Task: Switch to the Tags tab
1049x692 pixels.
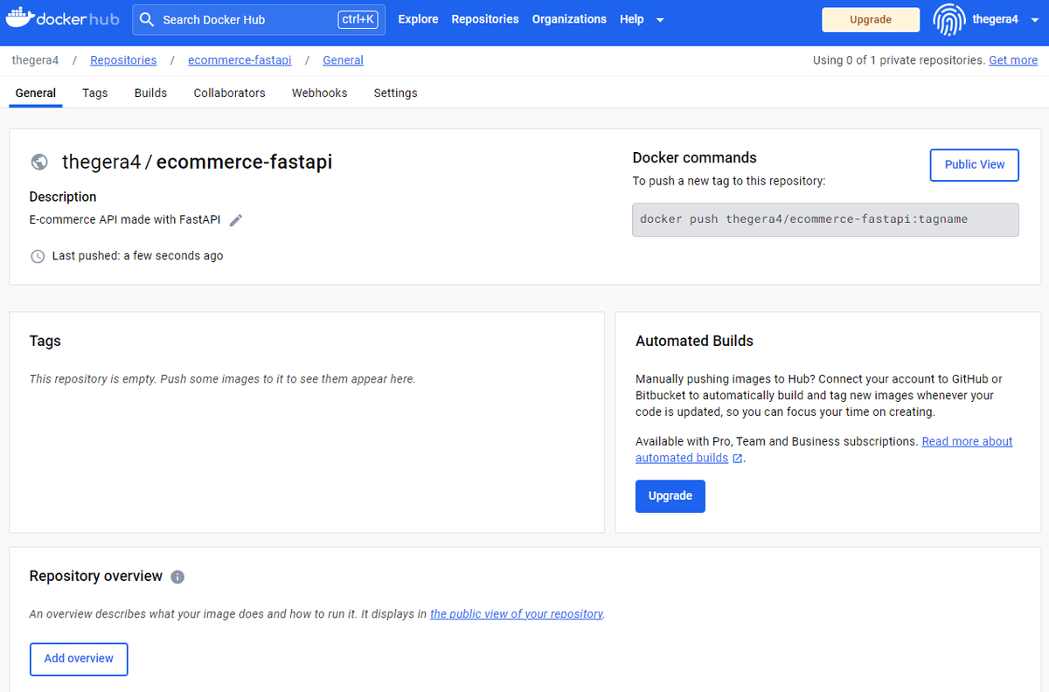Action: tap(95, 93)
